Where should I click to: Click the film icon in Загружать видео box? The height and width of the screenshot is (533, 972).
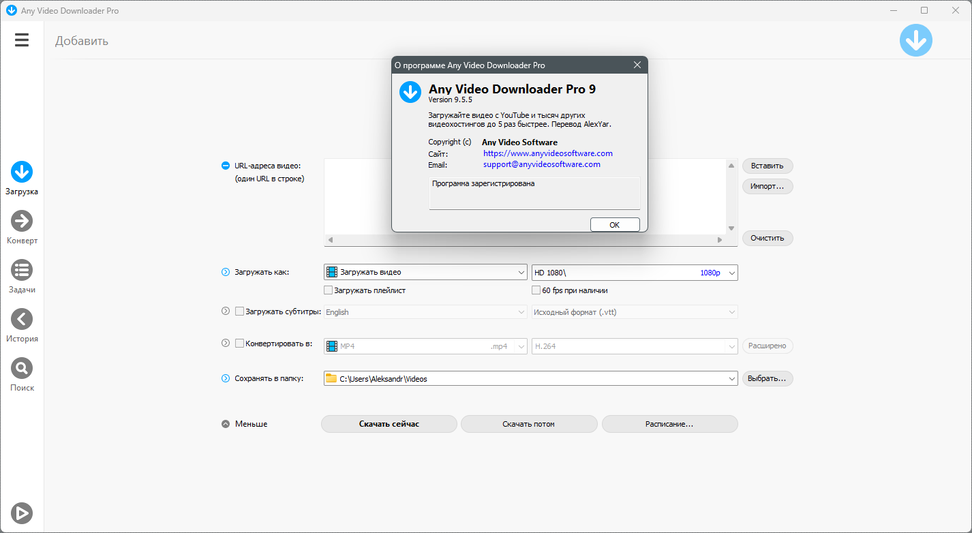pyautogui.click(x=332, y=272)
